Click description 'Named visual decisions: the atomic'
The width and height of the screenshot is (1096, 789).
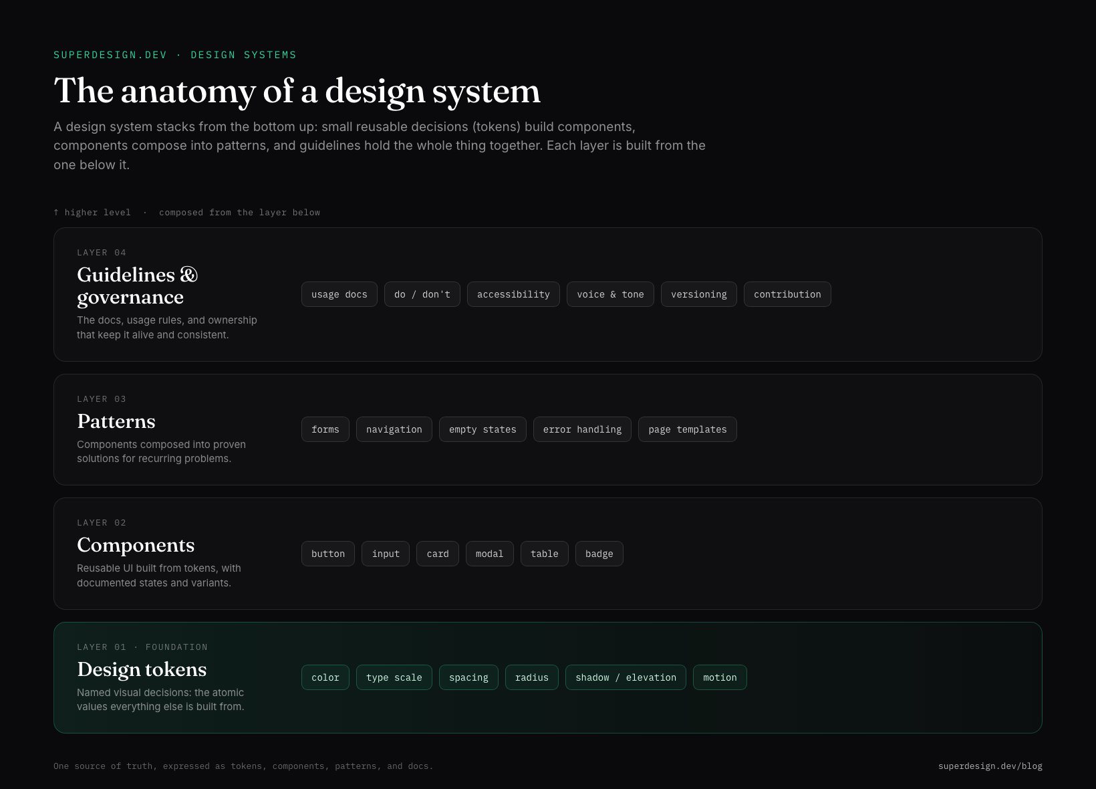(160, 699)
